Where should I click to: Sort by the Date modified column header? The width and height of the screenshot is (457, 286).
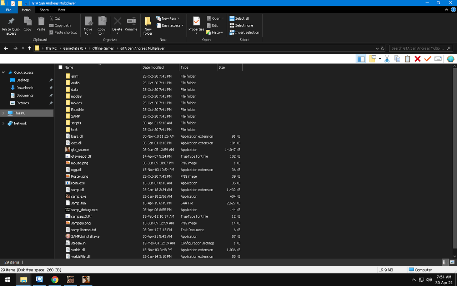coord(160,67)
